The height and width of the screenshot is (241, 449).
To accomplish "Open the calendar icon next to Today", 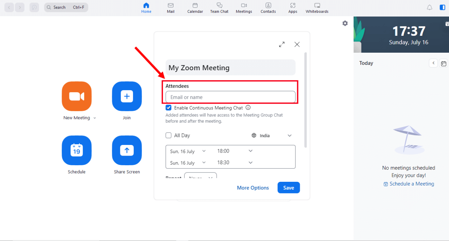I will [x=444, y=63].
